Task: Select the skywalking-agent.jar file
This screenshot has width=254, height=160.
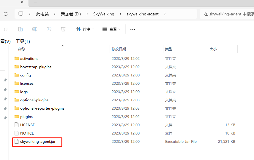Action: tap(38, 142)
